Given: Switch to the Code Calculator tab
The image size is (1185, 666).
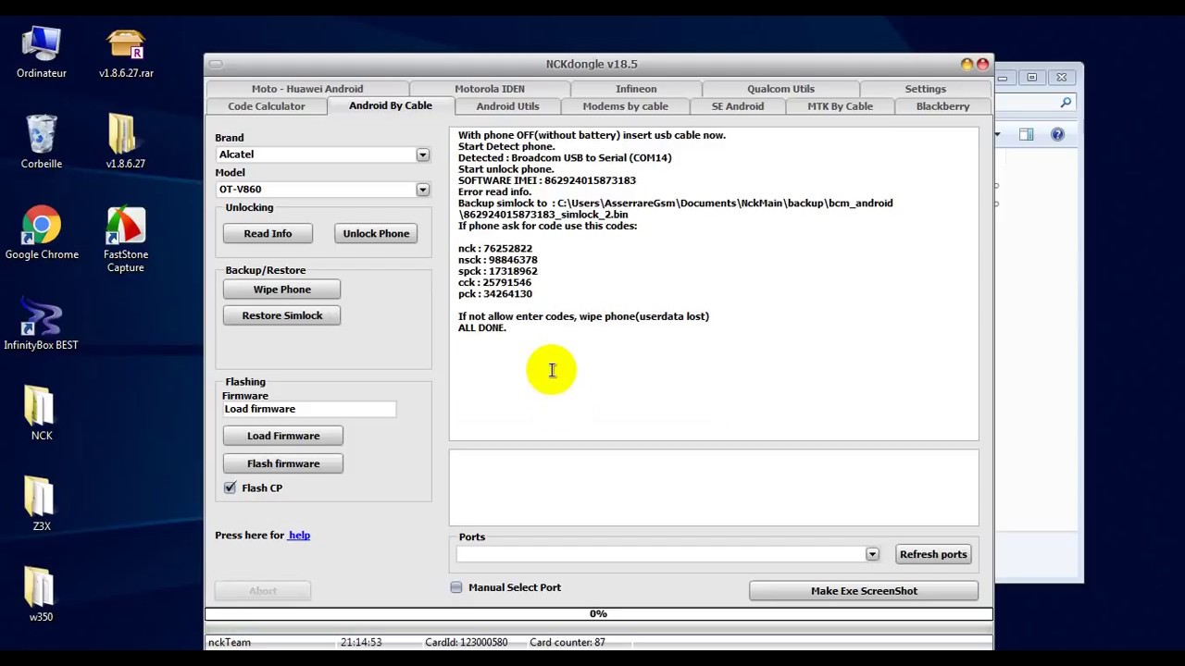Looking at the screenshot, I should click(267, 106).
